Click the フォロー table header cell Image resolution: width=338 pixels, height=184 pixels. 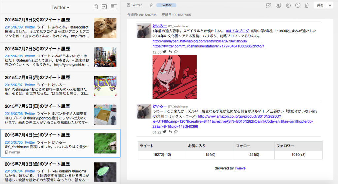point(254,146)
